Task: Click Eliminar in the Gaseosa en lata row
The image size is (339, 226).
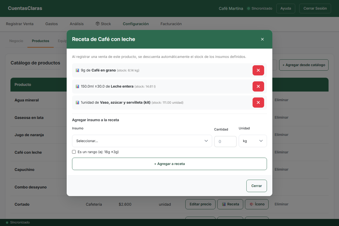Action: click(x=281, y=118)
